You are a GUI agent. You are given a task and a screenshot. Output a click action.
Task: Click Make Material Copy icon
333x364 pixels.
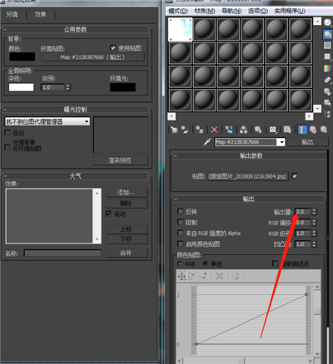(229, 130)
